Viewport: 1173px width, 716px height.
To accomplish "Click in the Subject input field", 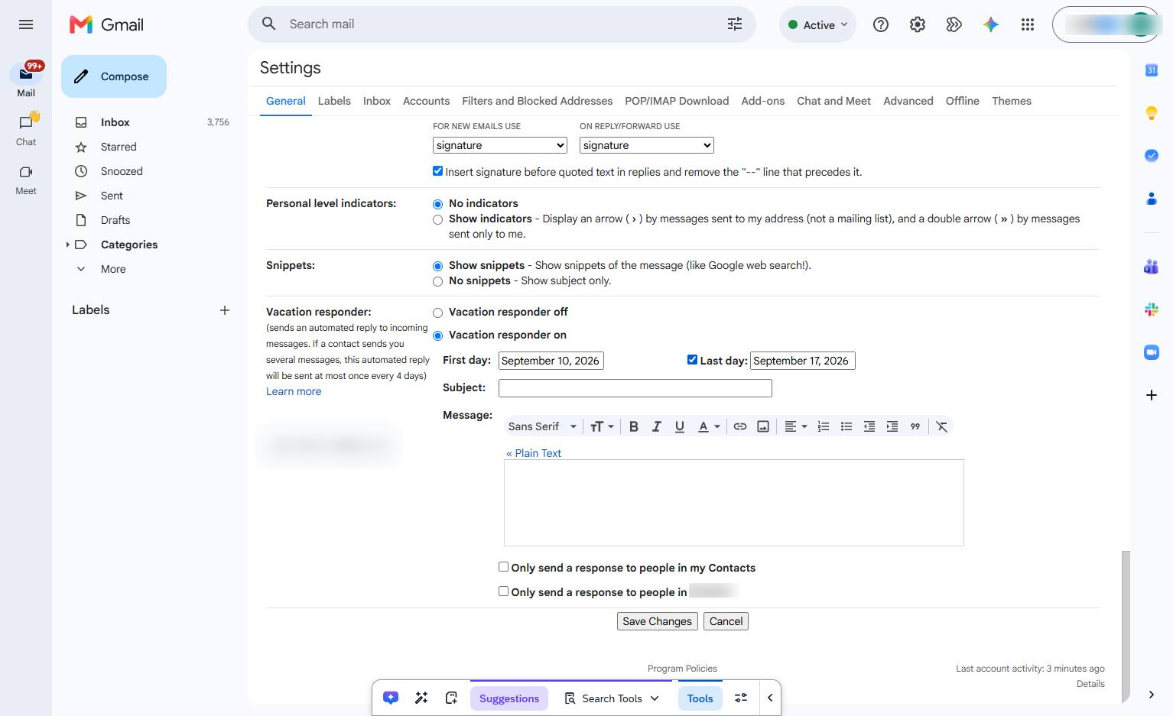I will click(x=635, y=388).
